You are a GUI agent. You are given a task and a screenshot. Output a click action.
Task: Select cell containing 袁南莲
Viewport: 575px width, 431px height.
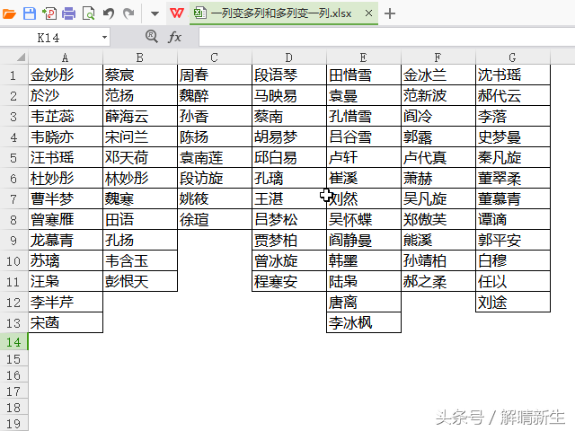tap(215, 158)
